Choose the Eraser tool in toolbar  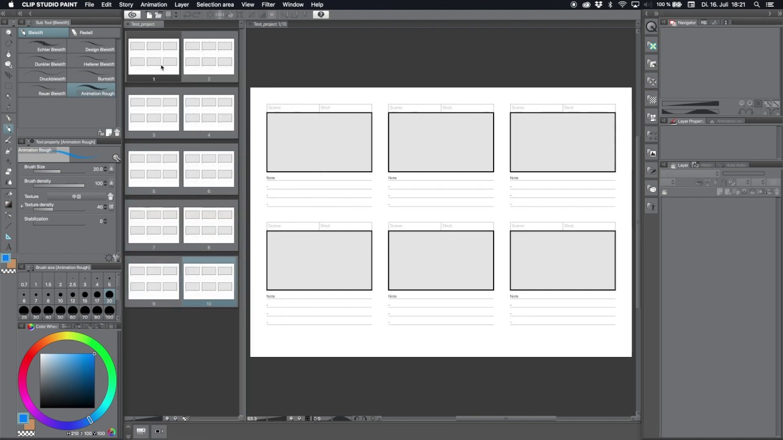pos(9,172)
